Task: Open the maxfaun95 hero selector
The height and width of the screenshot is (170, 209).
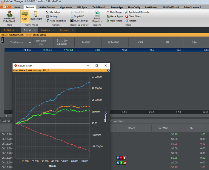Action: pos(9,16)
